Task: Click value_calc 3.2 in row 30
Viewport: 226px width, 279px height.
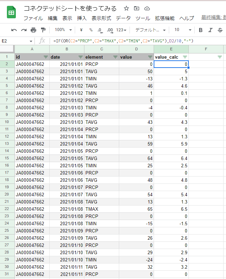Action: pos(171,267)
